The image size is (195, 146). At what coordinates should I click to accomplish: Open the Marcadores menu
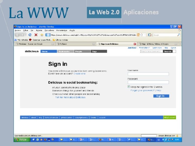click(x=49, y=30)
